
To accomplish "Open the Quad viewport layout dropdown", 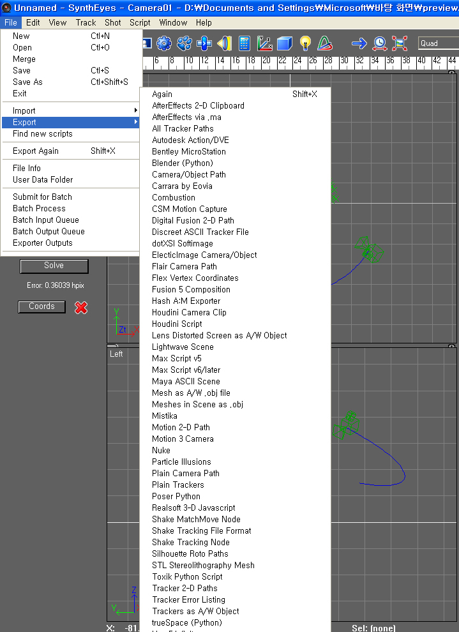I will point(439,43).
